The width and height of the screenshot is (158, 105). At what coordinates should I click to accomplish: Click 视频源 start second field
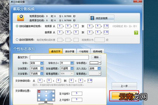click(76, 26)
